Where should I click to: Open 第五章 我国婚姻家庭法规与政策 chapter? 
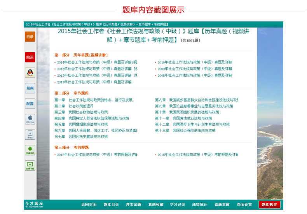pyautogui.click(x=81, y=125)
